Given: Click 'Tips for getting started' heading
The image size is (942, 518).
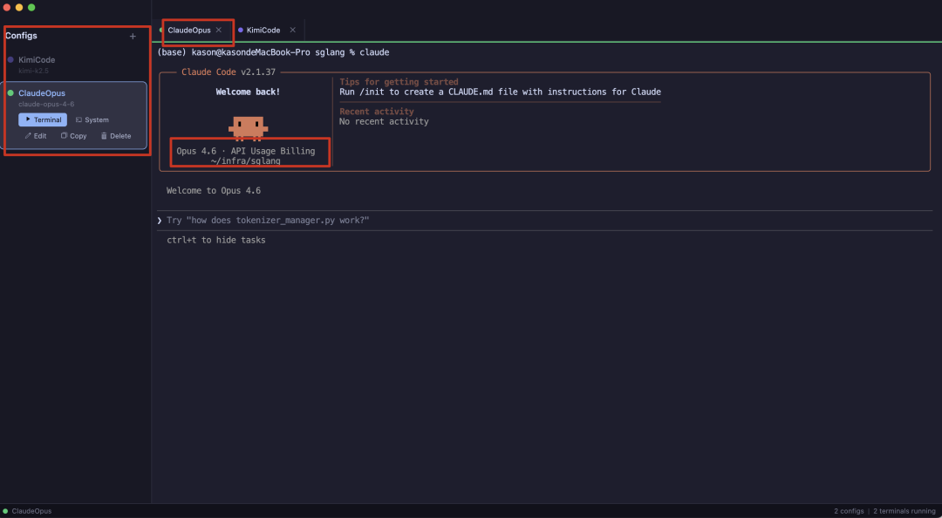Looking at the screenshot, I should 399,82.
